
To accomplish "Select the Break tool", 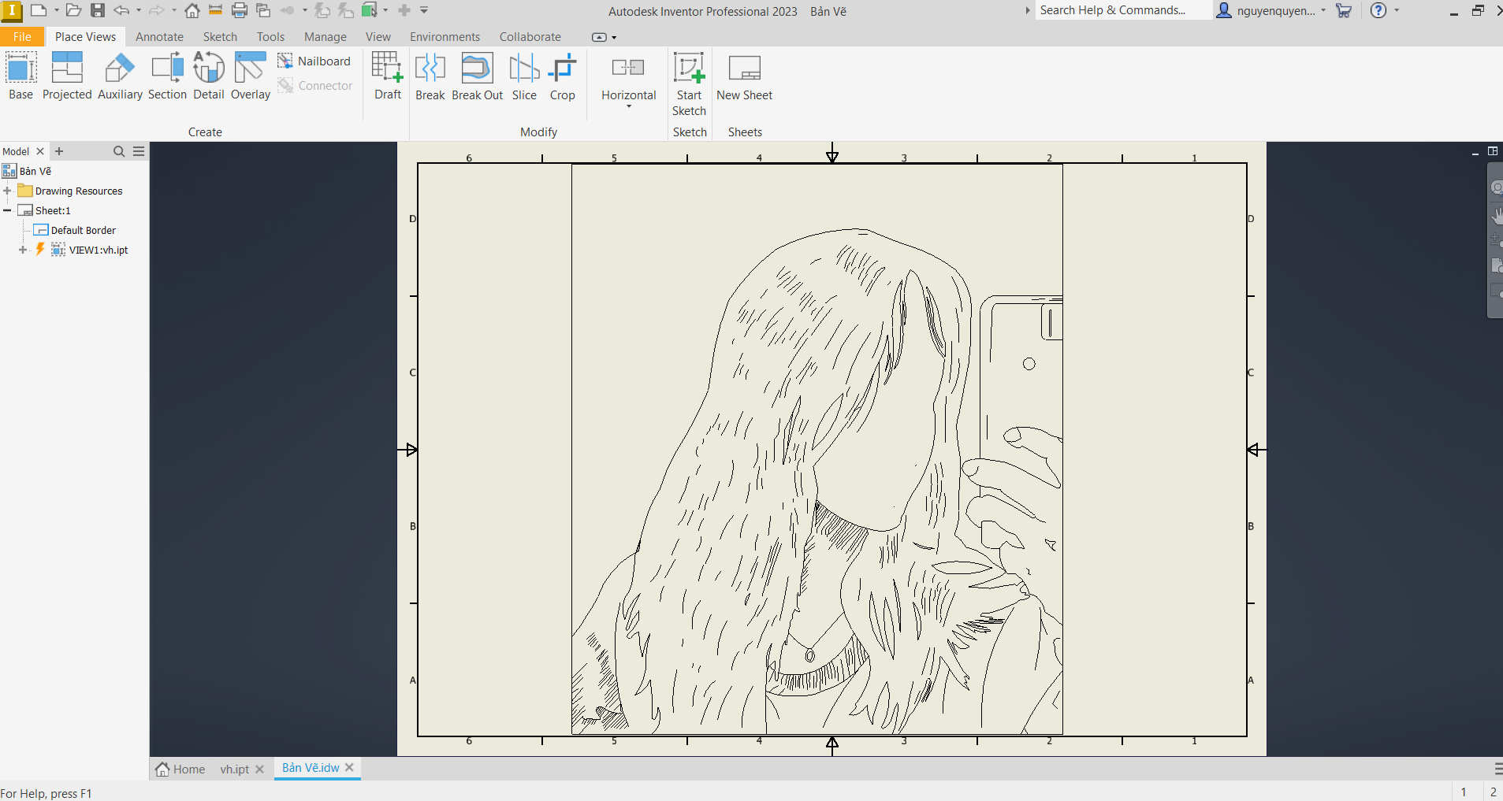I will click(x=430, y=76).
